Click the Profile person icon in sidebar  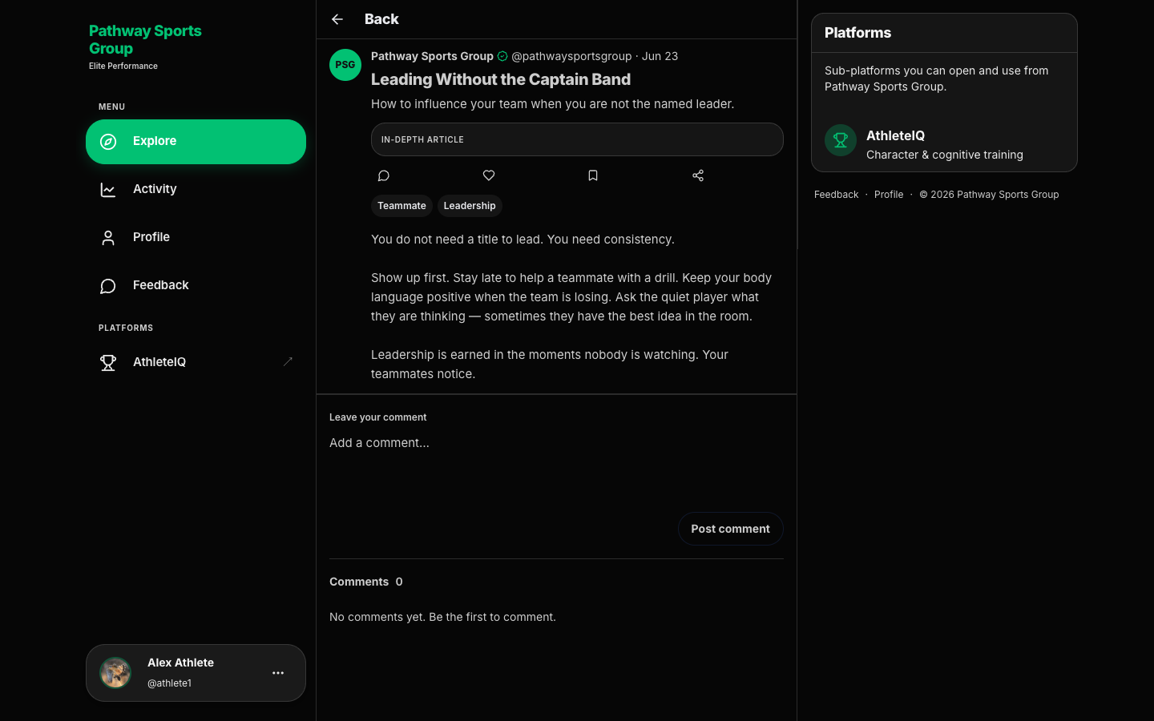(108, 238)
